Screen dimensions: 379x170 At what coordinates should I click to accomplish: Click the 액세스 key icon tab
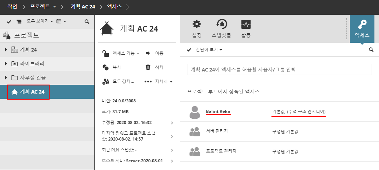pyautogui.click(x=362, y=25)
